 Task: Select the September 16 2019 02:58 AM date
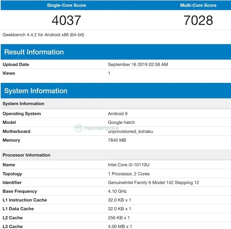click(x=138, y=64)
